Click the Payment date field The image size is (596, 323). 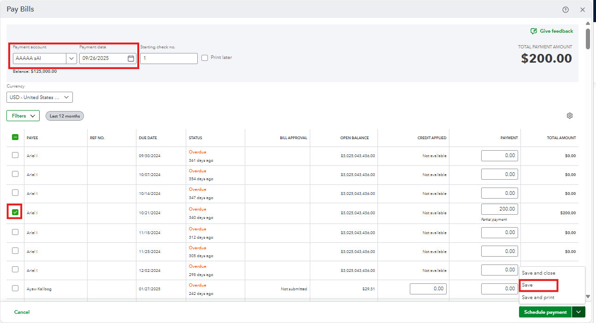click(108, 59)
